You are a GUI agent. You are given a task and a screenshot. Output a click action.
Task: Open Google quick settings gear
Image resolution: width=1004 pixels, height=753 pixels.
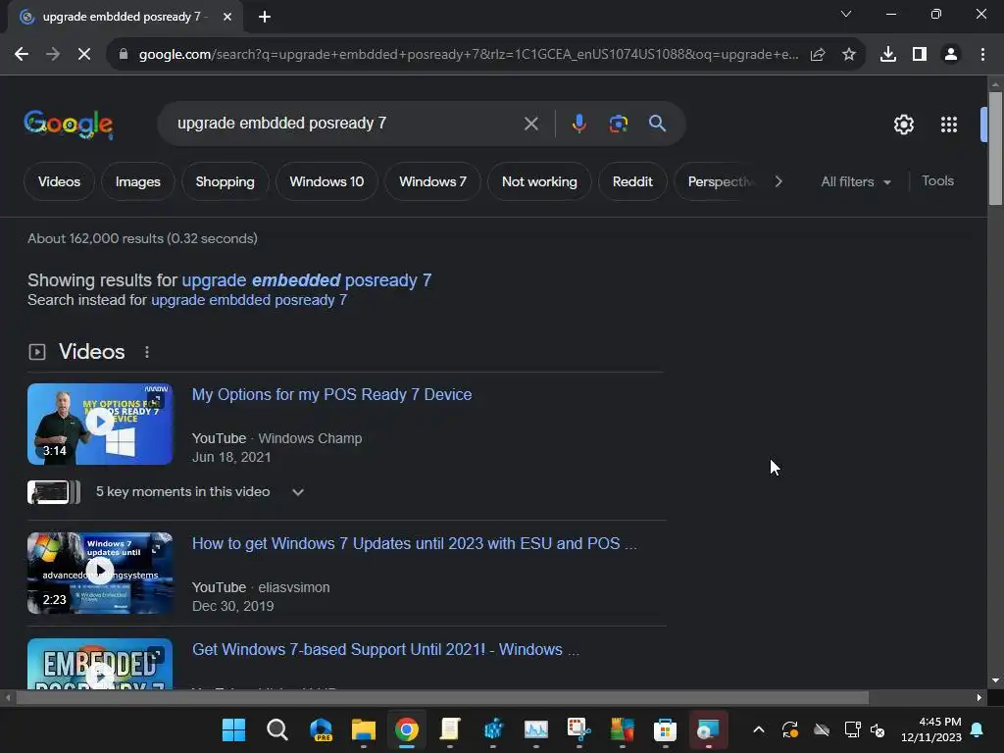pyautogui.click(x=903, y=125)
